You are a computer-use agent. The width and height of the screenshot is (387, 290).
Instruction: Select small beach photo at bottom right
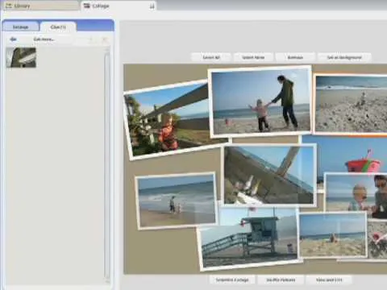[333, 235]
